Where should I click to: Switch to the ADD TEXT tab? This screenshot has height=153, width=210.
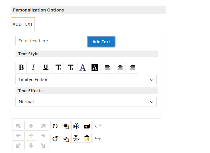pos(22,24)
